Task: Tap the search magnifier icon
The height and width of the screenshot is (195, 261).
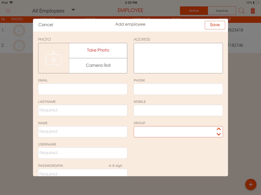Action: [241, 11]
